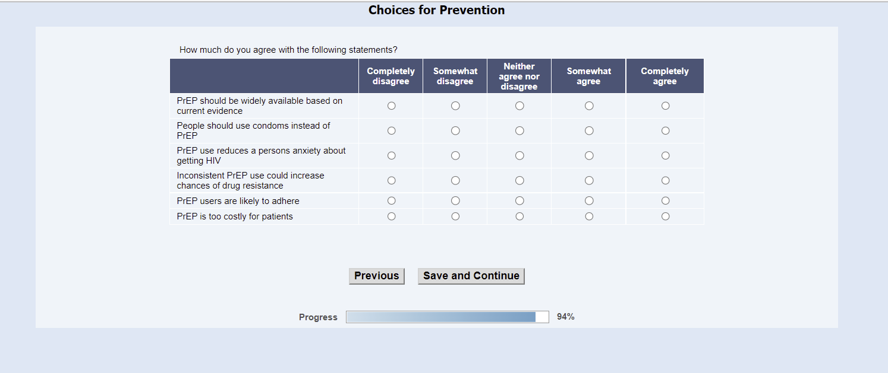Pick Completely disagree for drug resistance statement
The height and width of the screenshot is (373, 888).
(391, 180)
